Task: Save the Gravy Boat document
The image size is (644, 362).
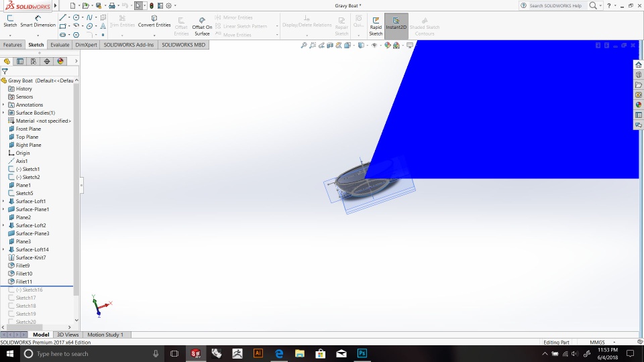Action: (99, 6)
